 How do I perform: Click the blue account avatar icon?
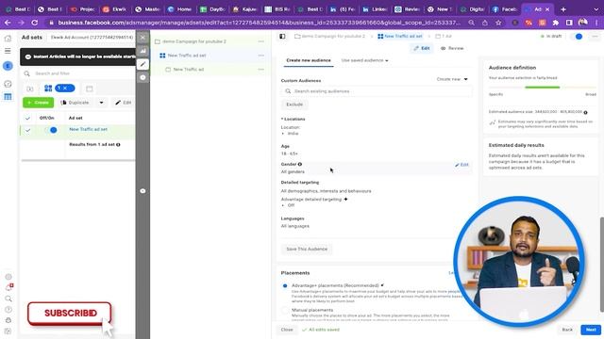click(x=8, y=66)
